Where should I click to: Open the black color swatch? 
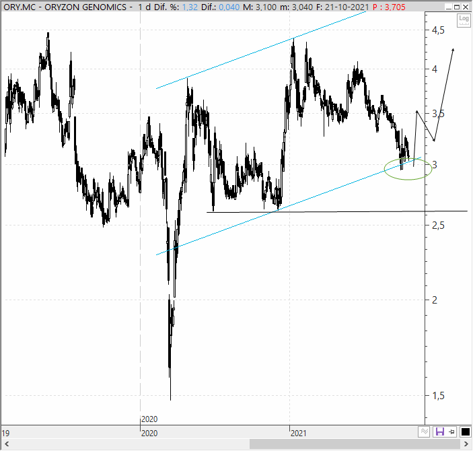(465, 431)
